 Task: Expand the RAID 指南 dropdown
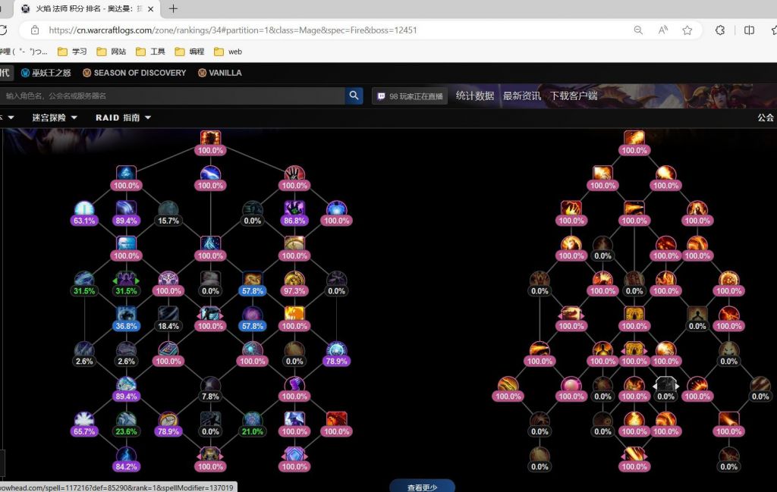(123, 118)
